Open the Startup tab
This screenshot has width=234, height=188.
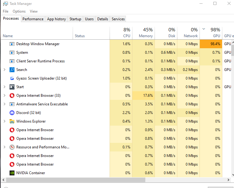[x=75, y=19]
